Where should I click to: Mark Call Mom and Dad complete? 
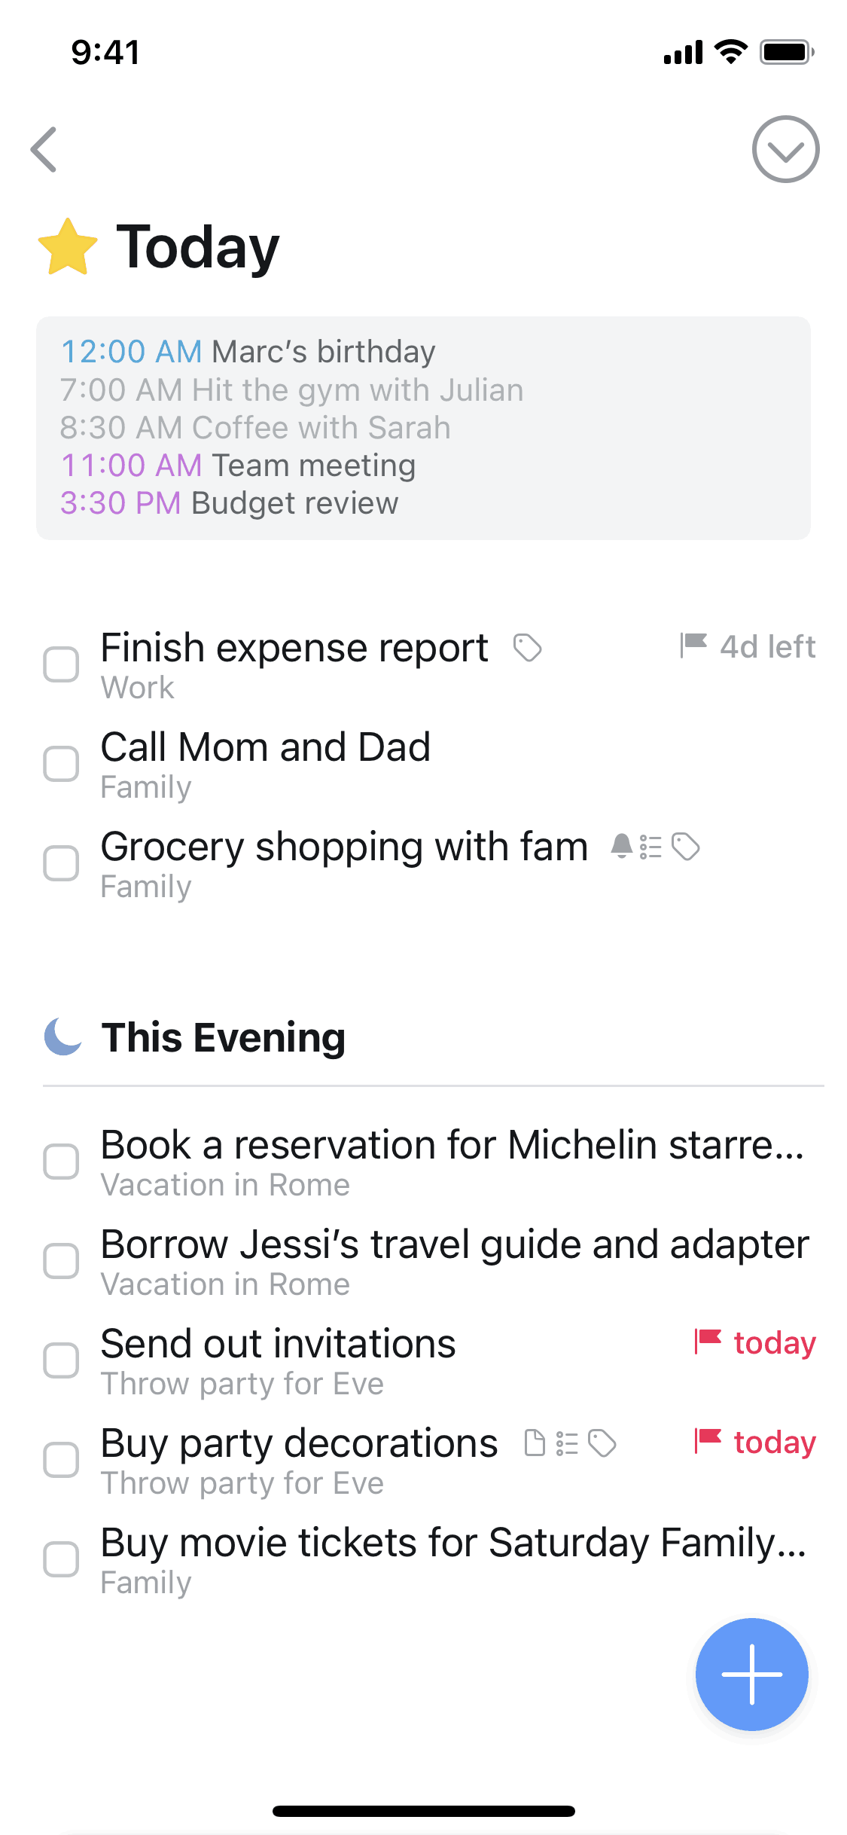(x=61, y=764)
